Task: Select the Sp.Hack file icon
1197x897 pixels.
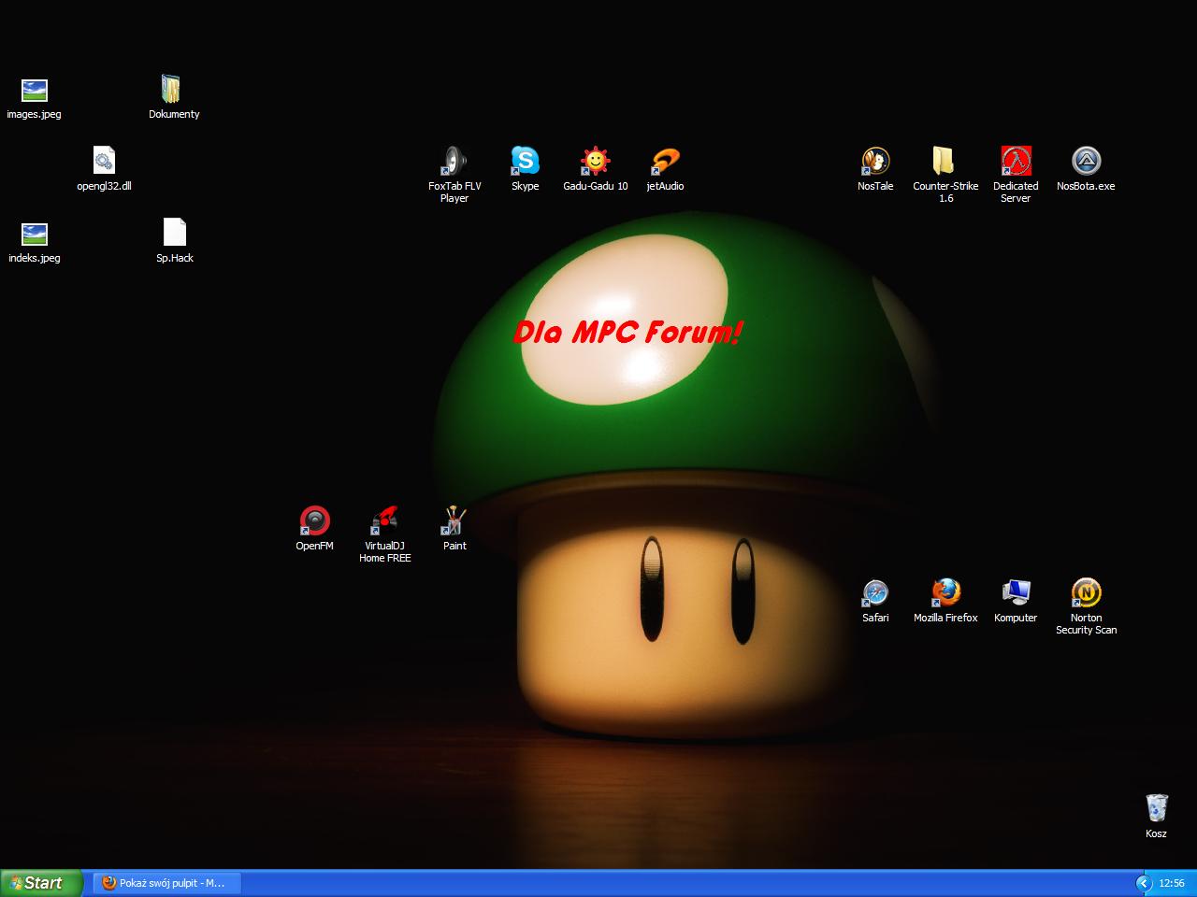Action: coord(174,234)
